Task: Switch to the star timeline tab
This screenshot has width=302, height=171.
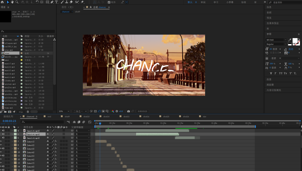Action: coord(205,116)
